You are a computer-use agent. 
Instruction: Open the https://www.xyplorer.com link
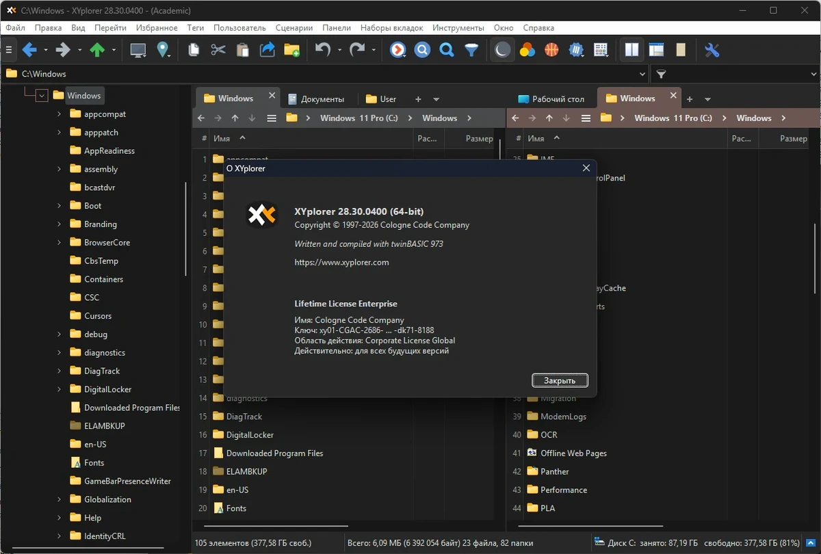point(341,262)
